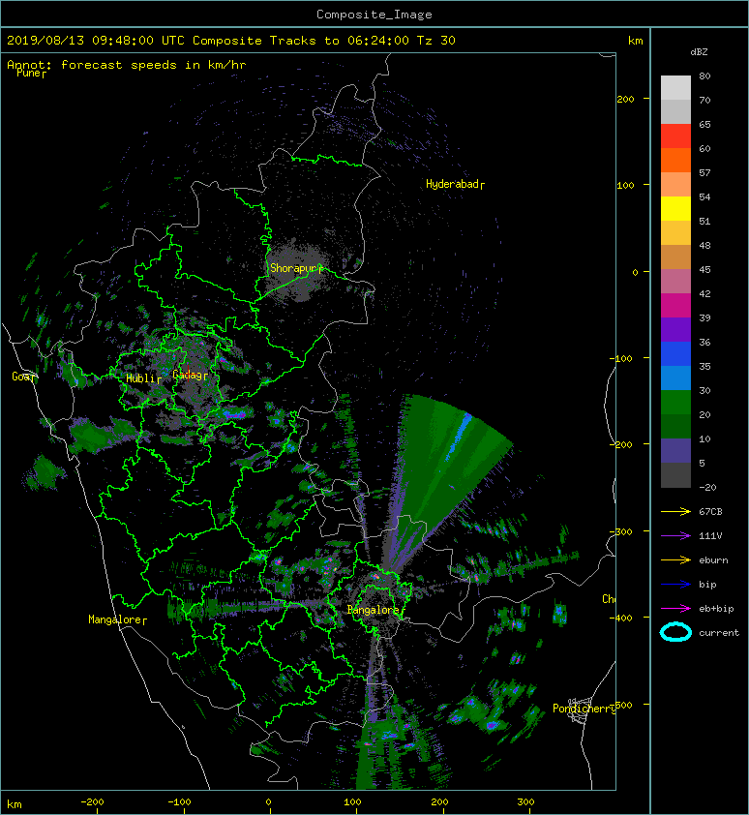This screenshot has width=749, height=815.
Task: Click the yellow eburn arrow in legend
Action: (675, 559)
